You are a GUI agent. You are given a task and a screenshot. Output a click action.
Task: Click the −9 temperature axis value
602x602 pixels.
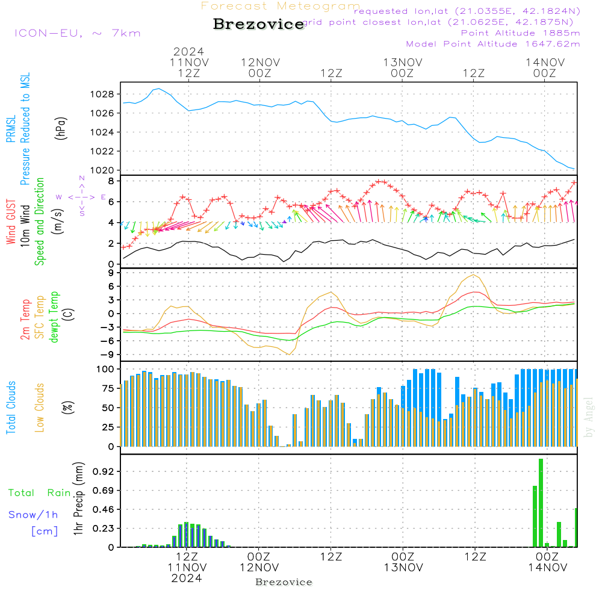(x=108, y=355)
